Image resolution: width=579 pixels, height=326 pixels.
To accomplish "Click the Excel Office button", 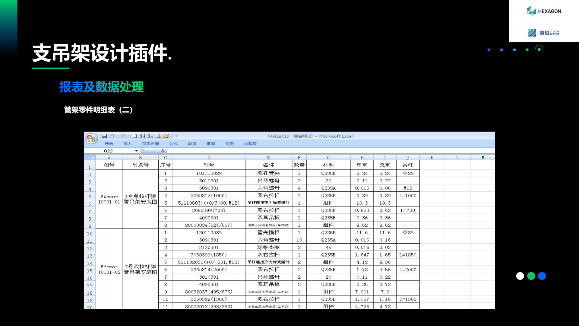I will pos(91,139).
